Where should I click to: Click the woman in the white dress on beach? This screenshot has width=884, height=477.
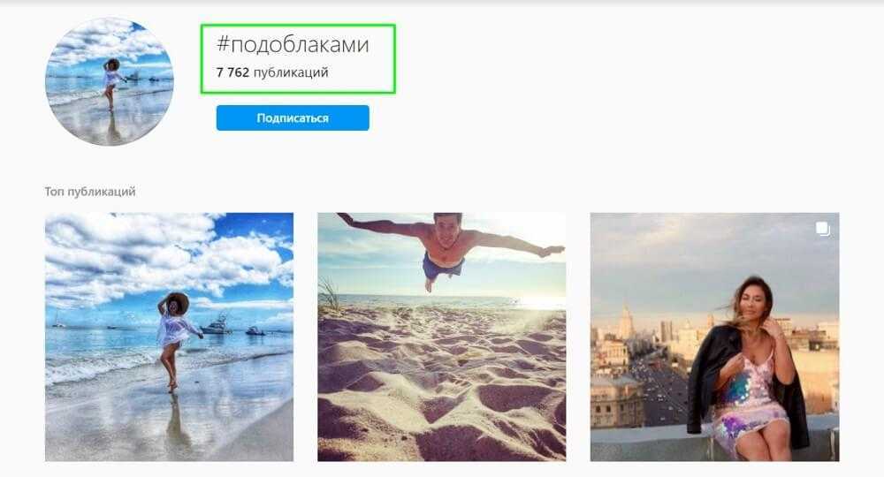pyautogui.click(x=175, y=338)
